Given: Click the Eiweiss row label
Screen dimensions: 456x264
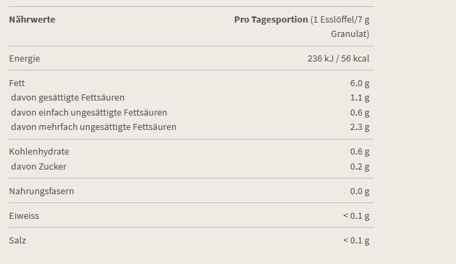Looking at the screenshot, I should click(24, 216).
